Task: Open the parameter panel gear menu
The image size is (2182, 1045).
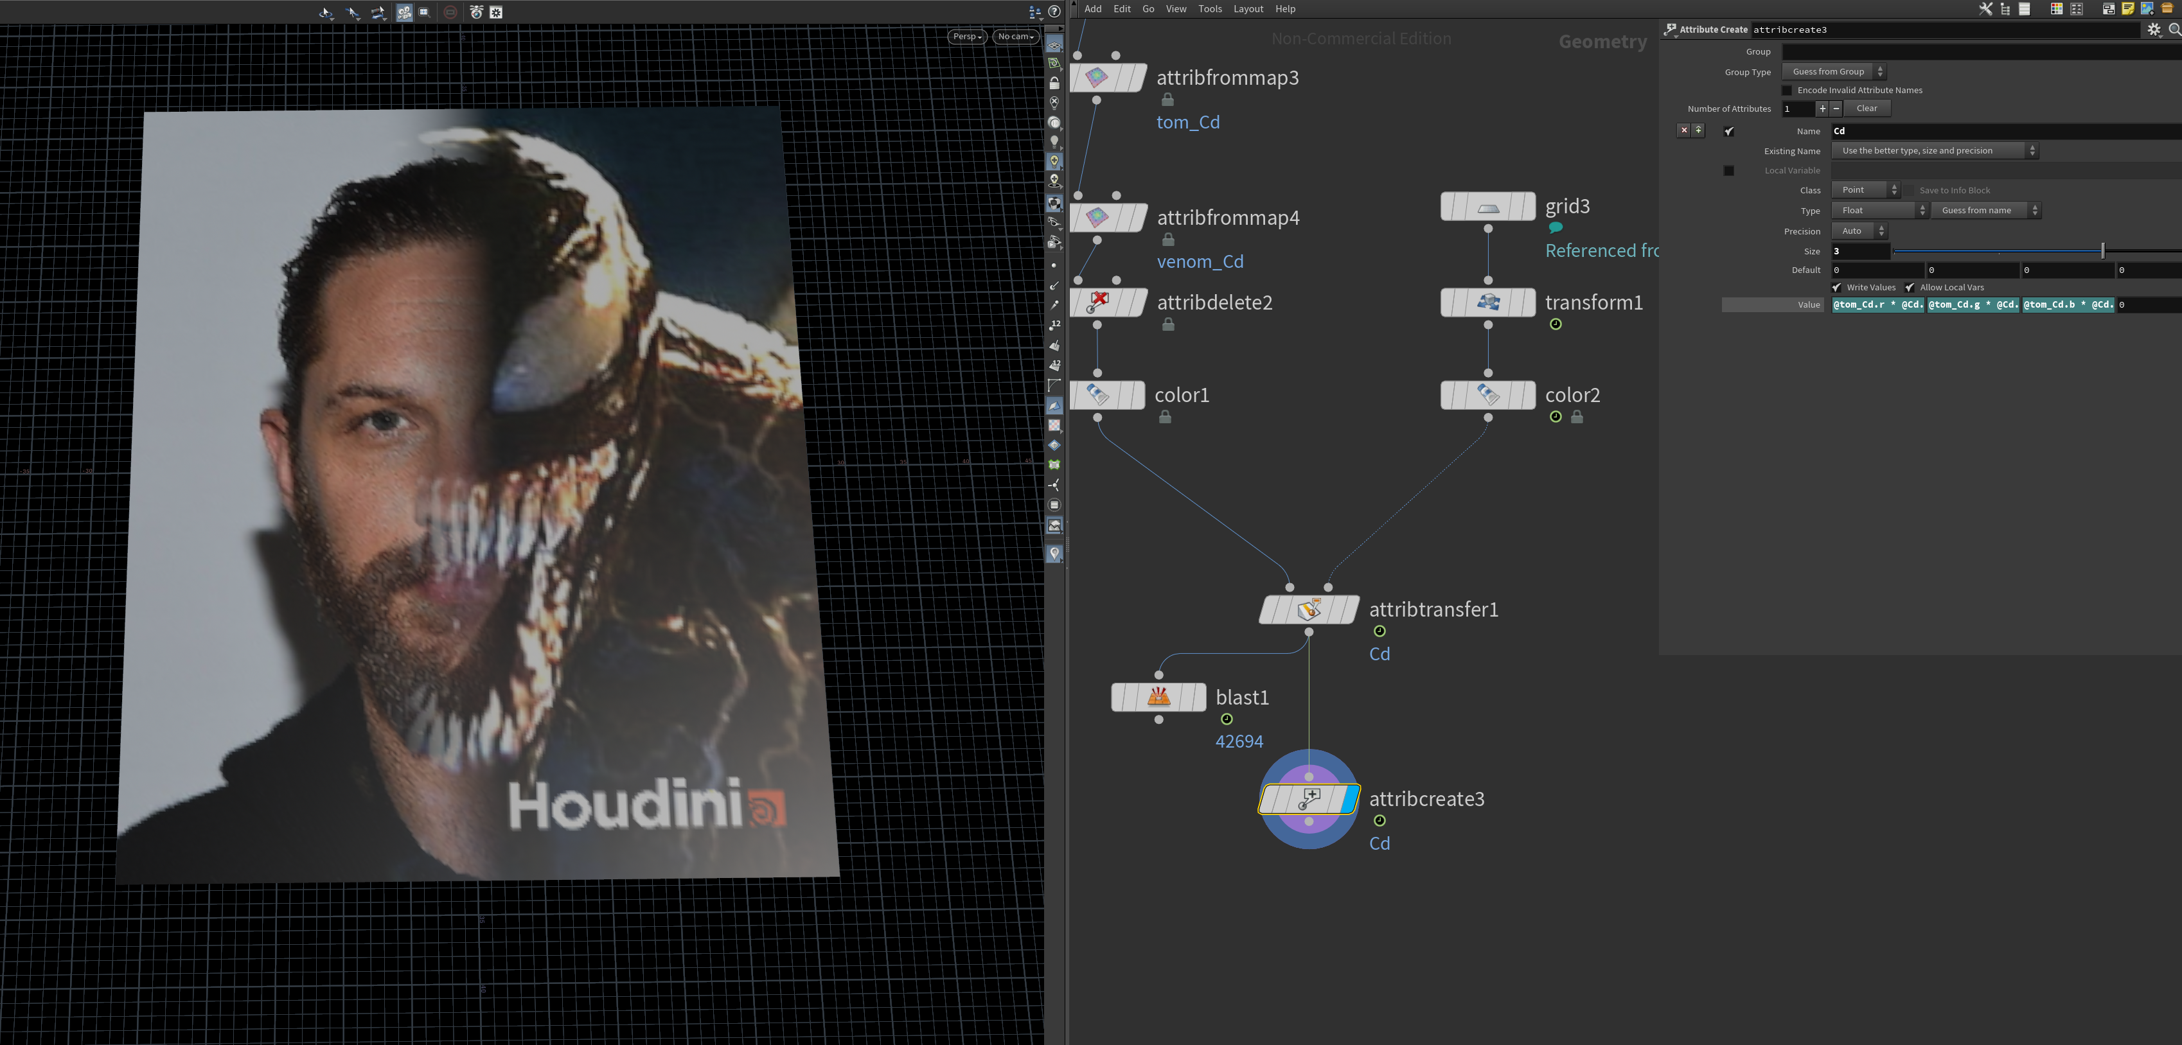Action: (2154, 30)
